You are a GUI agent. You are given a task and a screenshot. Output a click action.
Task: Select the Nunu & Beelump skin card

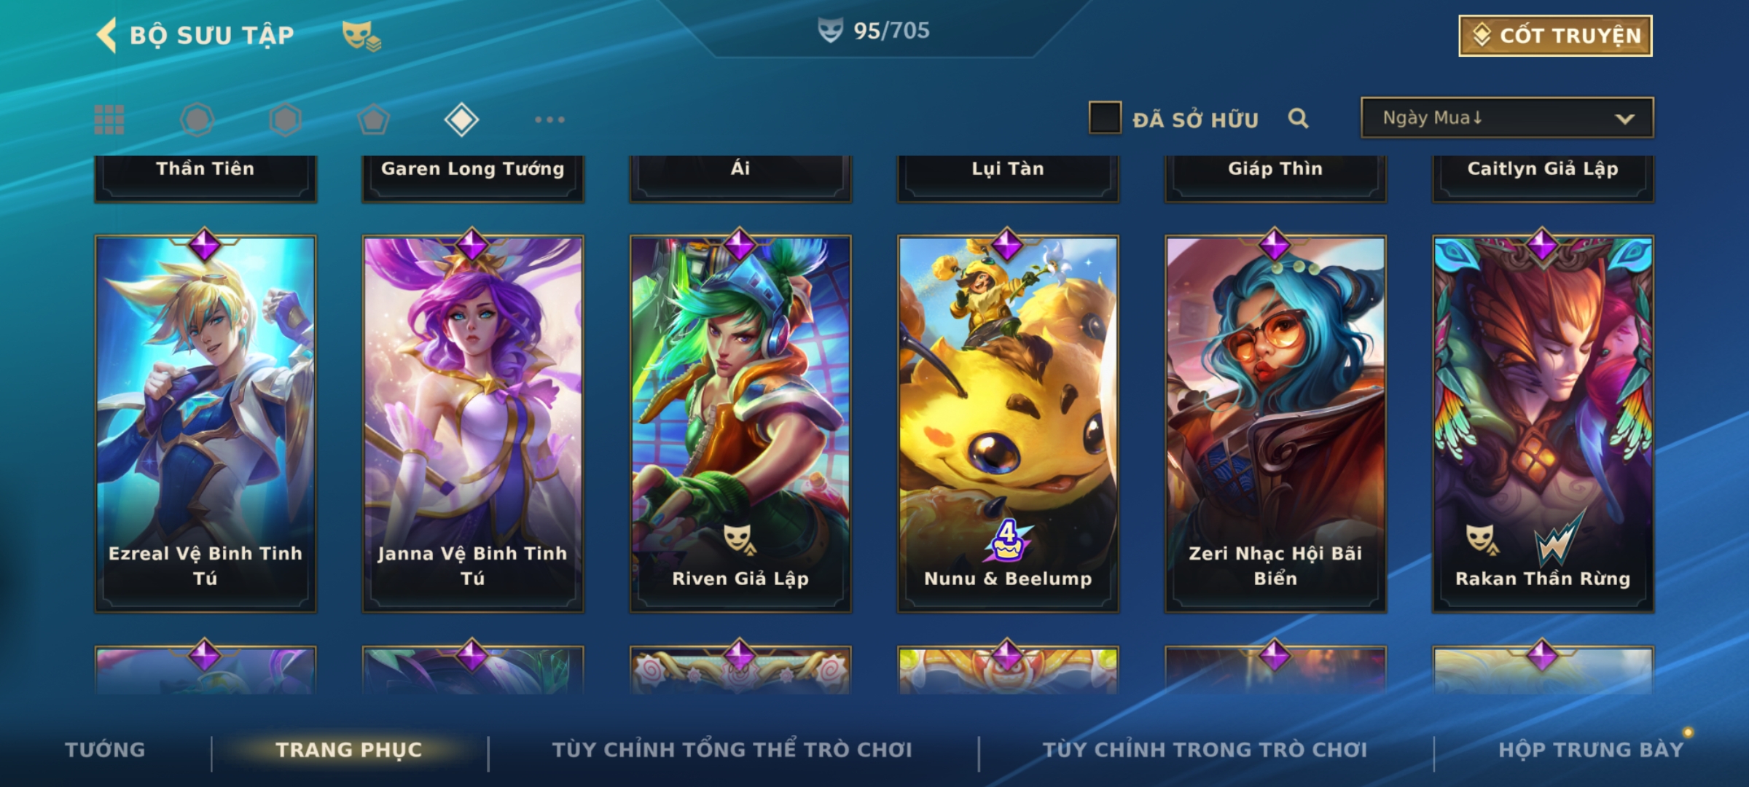[x=1008, y=423]
